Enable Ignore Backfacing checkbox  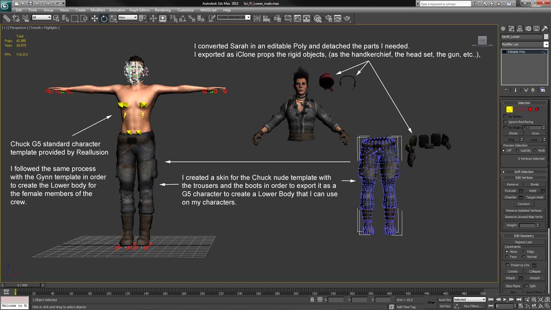pos(505,122)
